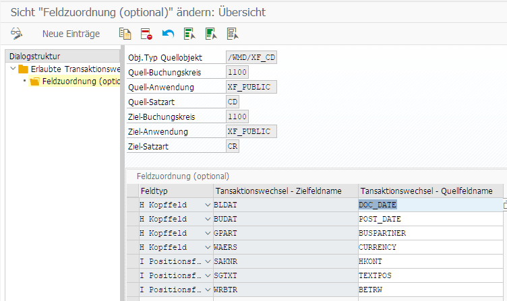This screenshot has height=301, width=507.
Task: Open Feldtyp dropdown in SAKNR row
Action: pyautogui.click(x=207, y=261)
